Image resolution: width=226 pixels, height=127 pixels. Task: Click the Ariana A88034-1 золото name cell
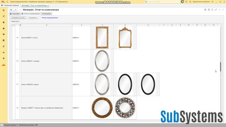(x=47, y=38)
